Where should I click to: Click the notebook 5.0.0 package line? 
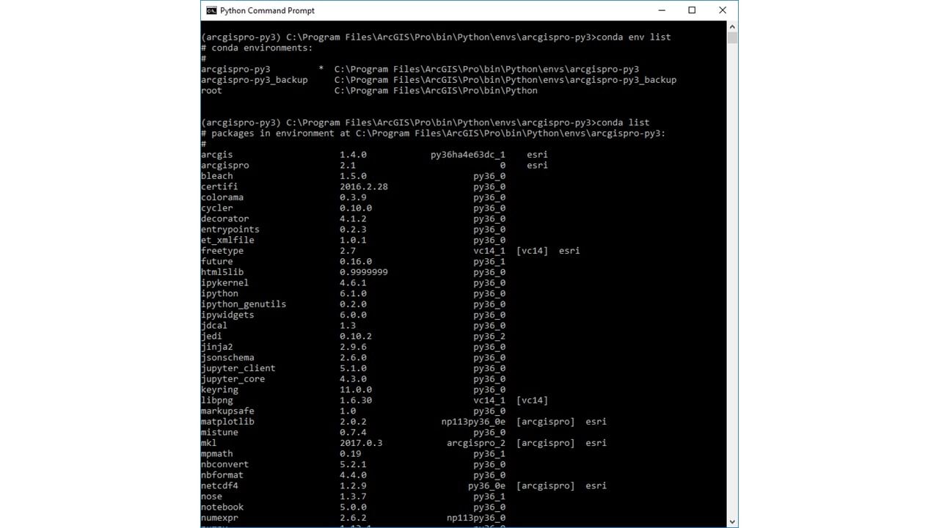(293, 507)
